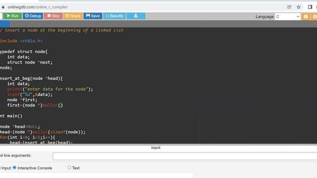Screen dimensions: 317x178
Task: Share this page from address bar
Action: [289, 7]
